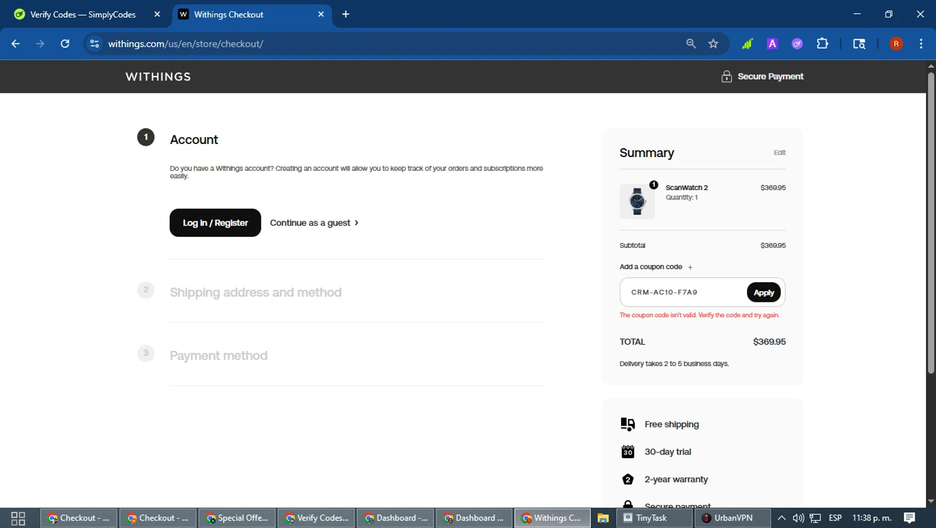Open the Extensions puzzle icon
936x528 pixels.
tap(822, 44)
